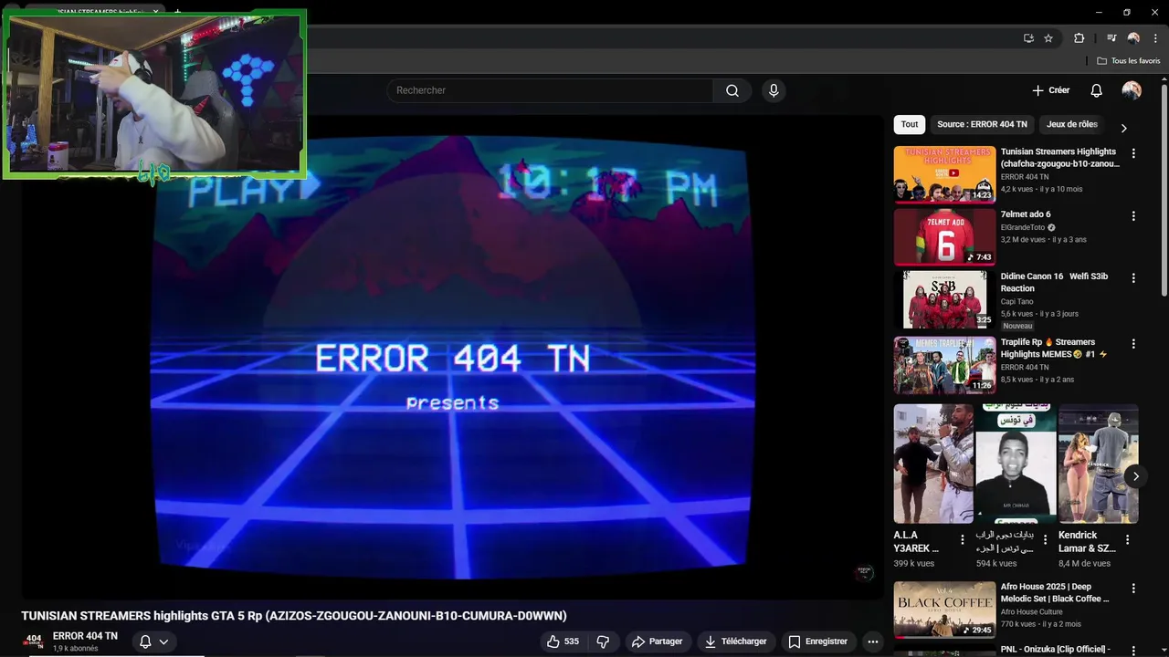The width and height of the screenshot is (1169, 657).
Task: Open the media controls icon in Chrome toolbar
Action: coord(1111,38)
